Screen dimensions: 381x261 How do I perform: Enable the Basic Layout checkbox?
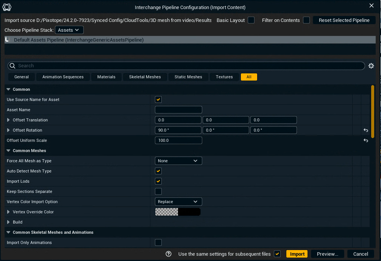pyautogui.click(x=251, y=20)
